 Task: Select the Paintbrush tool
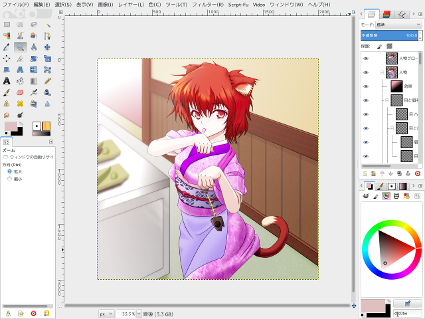pyautogui.click(x=7, y=92)
